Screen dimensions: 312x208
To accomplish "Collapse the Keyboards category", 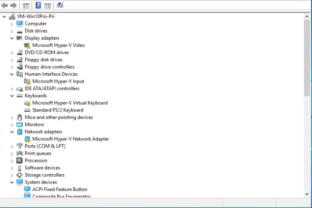I will pyautogui.click(x=12, y=96).
